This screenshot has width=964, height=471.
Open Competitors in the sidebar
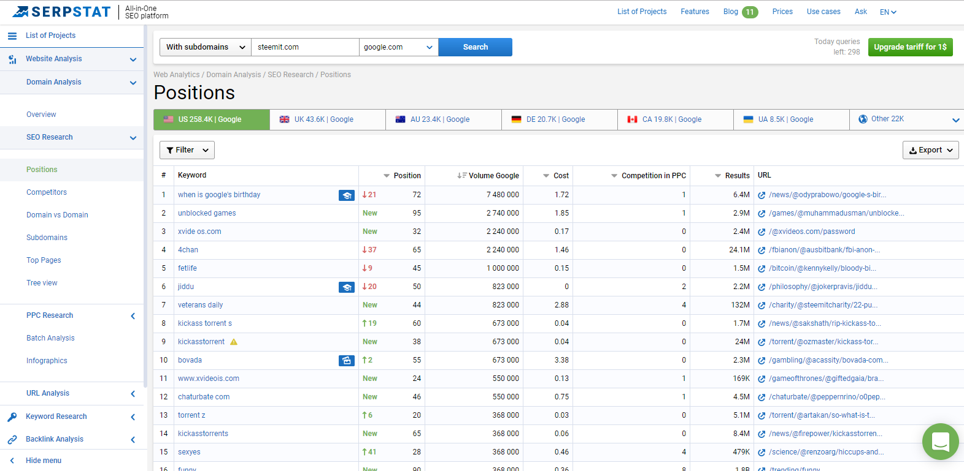[x=47, y=192]
